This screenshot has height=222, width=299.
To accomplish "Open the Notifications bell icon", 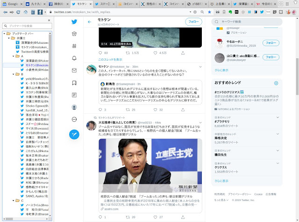I will (x=74, y=58).
